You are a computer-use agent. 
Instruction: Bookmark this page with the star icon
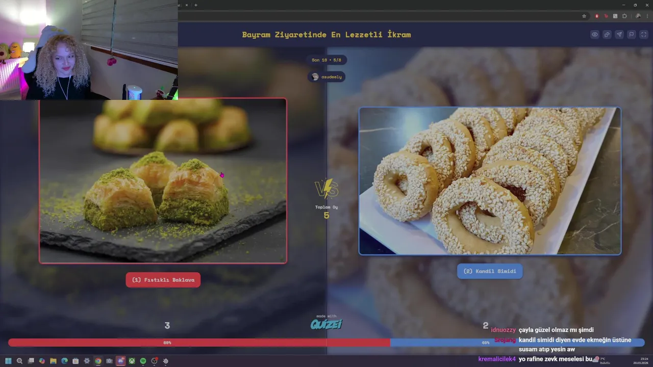coord(584,16)
